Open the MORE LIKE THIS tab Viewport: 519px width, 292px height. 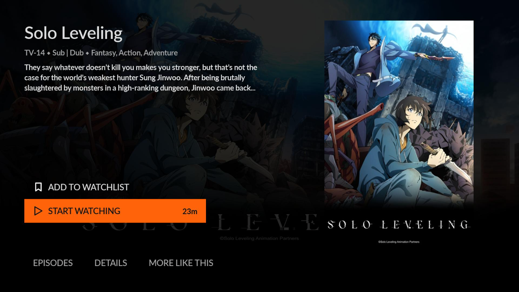(x=181, y=263)
